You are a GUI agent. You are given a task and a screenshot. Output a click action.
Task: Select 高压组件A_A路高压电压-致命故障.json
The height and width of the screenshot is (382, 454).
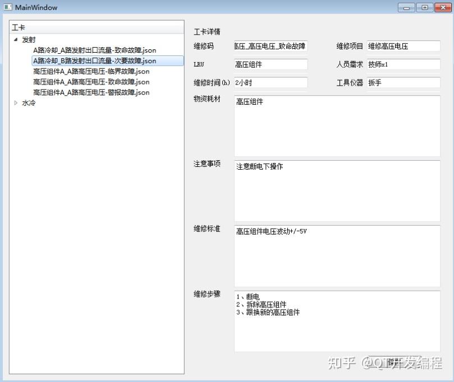(x=90, y=82)
